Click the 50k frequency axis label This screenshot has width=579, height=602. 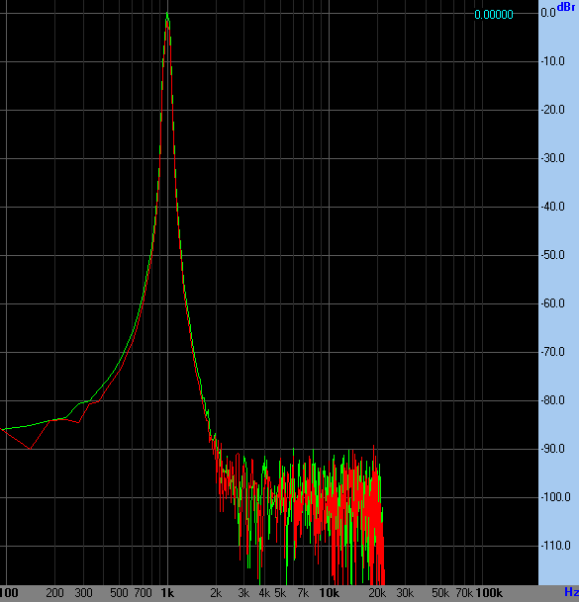(x=440, y=593)
